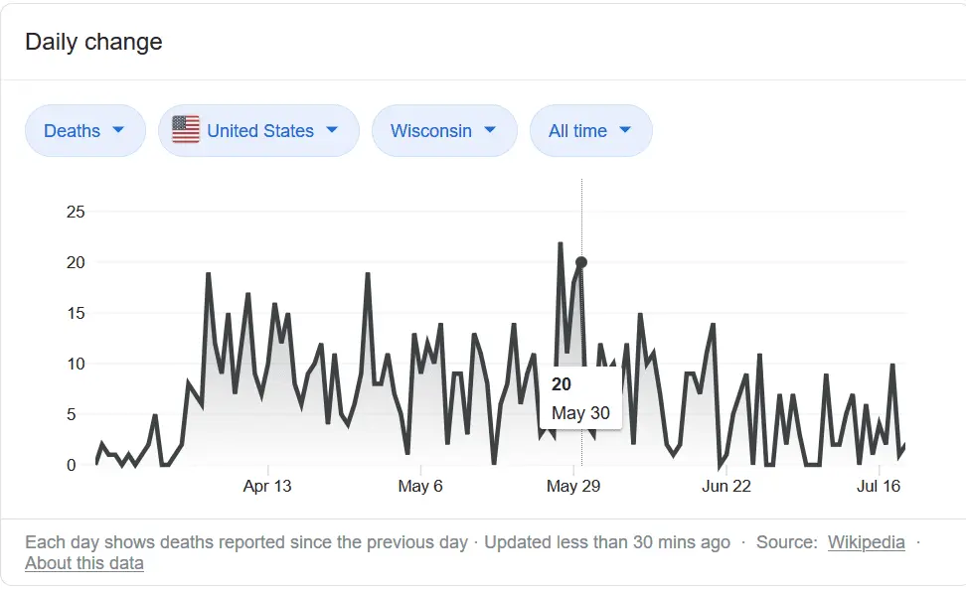Viewport: 966px width, 593px height.
Task: Click the caret next to All time
Action: (x=625, y=130)
